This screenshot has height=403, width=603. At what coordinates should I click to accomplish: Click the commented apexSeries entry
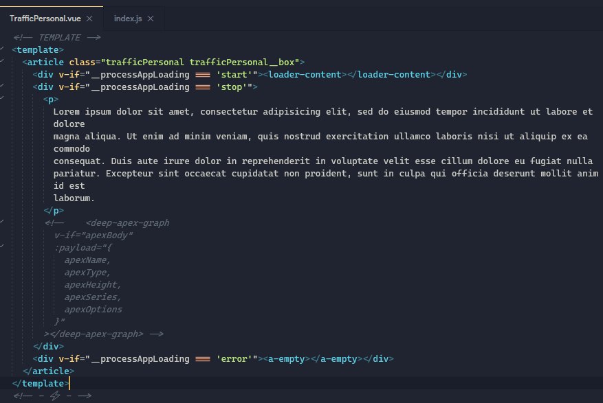[92, 297]
